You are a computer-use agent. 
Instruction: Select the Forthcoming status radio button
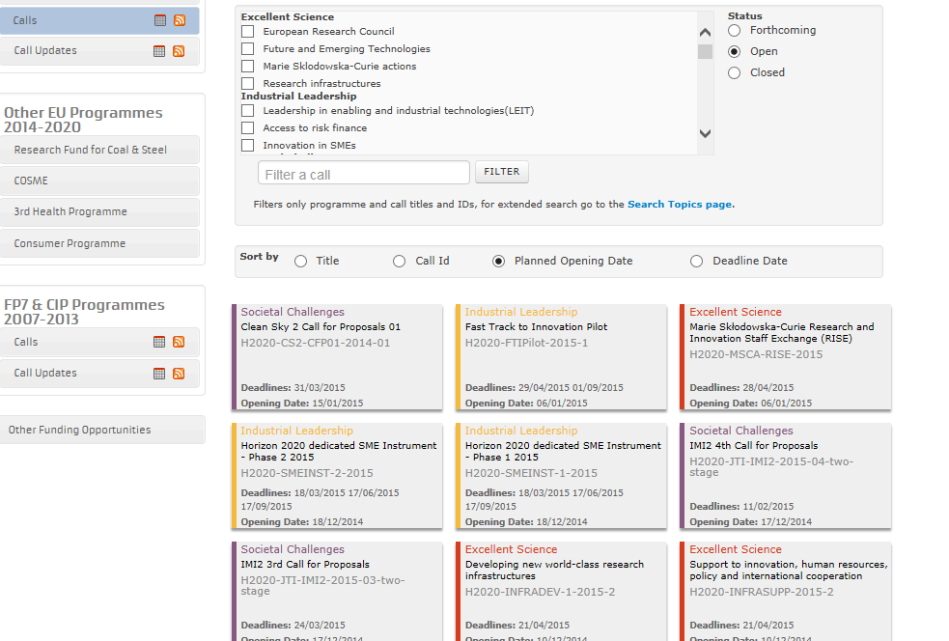[x=734, y=30]
